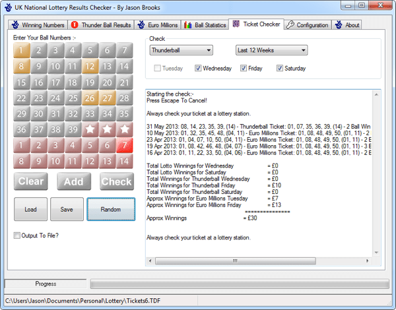The image size is (396, 310).
Task: Click the Progress label in status area
Action: (x=46, y=284)
